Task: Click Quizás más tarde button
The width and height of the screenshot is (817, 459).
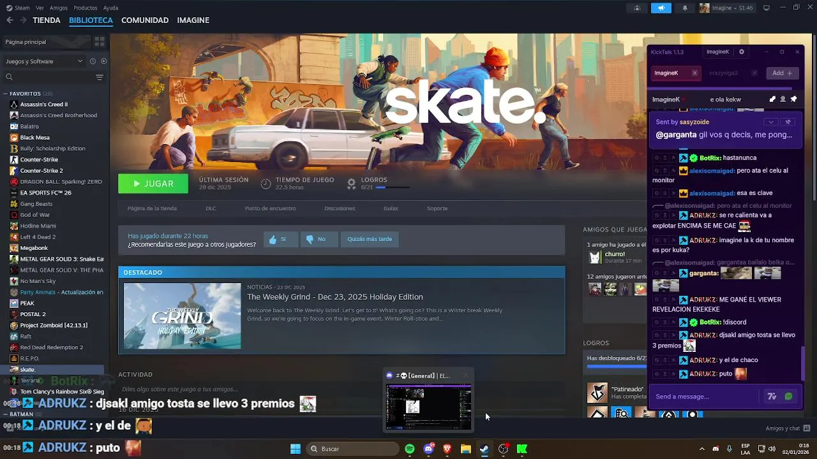Action: 370,239
